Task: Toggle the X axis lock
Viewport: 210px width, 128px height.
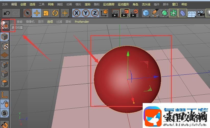Action: [77, 13]
